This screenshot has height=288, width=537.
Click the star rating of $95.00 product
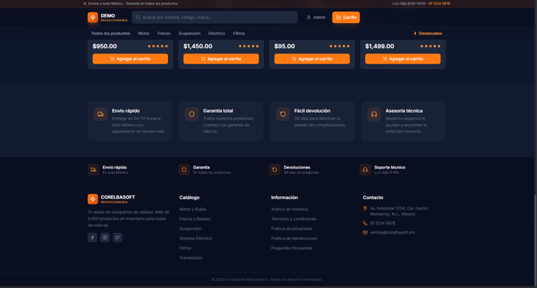coord(340,46)
